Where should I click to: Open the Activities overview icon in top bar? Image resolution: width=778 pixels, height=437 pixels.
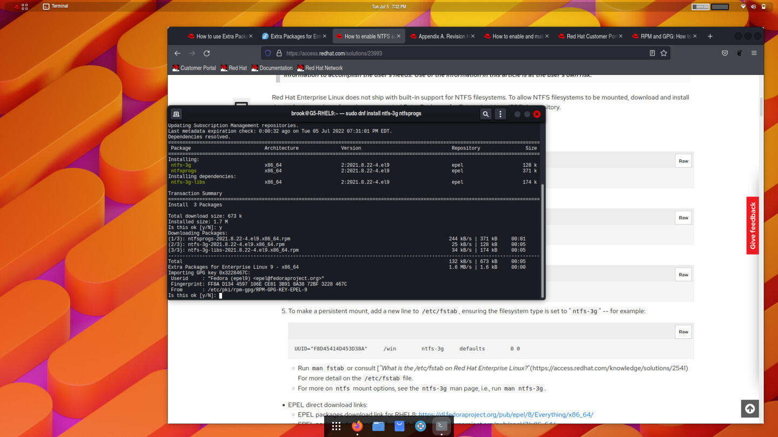[x=17, y=6]
